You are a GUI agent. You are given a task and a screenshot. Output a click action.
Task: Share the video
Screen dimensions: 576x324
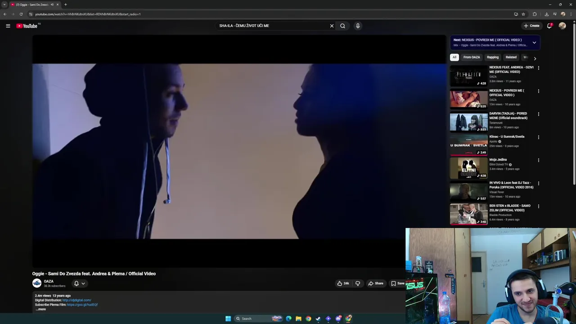(x=376, y=283)
